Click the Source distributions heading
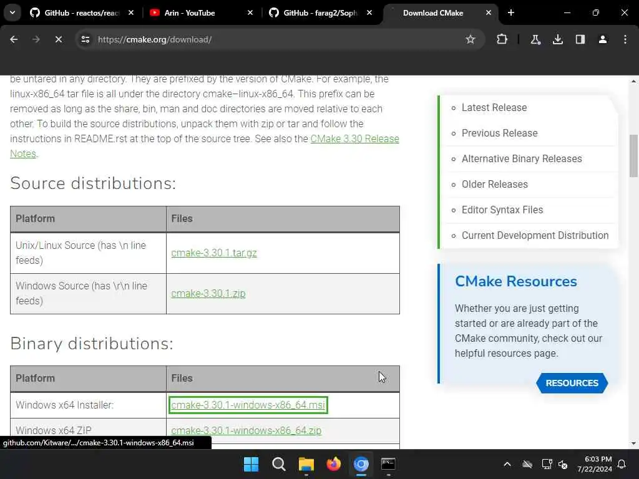 (x=93, y=184)
